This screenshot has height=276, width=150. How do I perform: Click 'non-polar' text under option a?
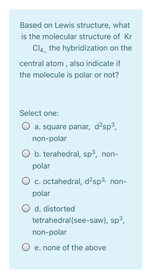click(49, 139)
